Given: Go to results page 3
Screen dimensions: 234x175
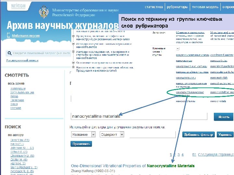Looking at the screenshot, I should (179, 155).
